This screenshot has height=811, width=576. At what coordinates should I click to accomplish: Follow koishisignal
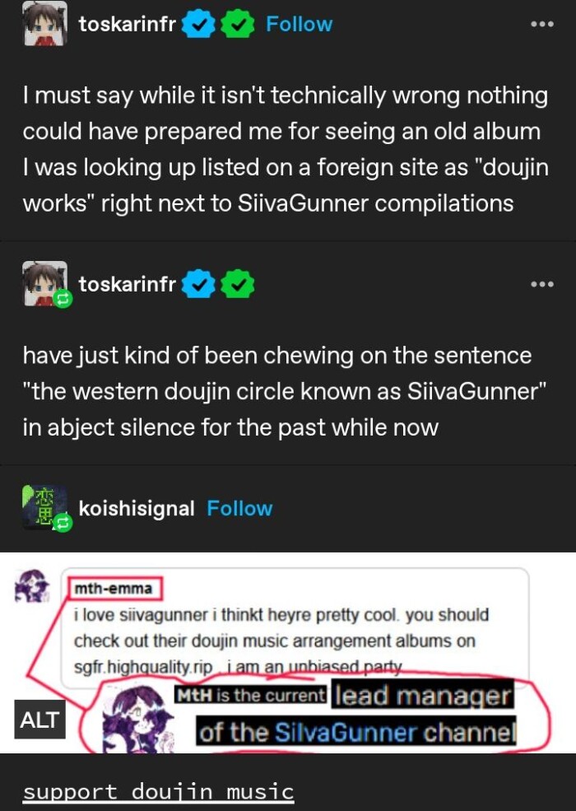[x=239, y=509]
